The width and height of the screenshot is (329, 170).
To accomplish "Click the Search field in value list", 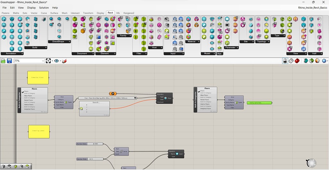I will click(x=96, y=102).
